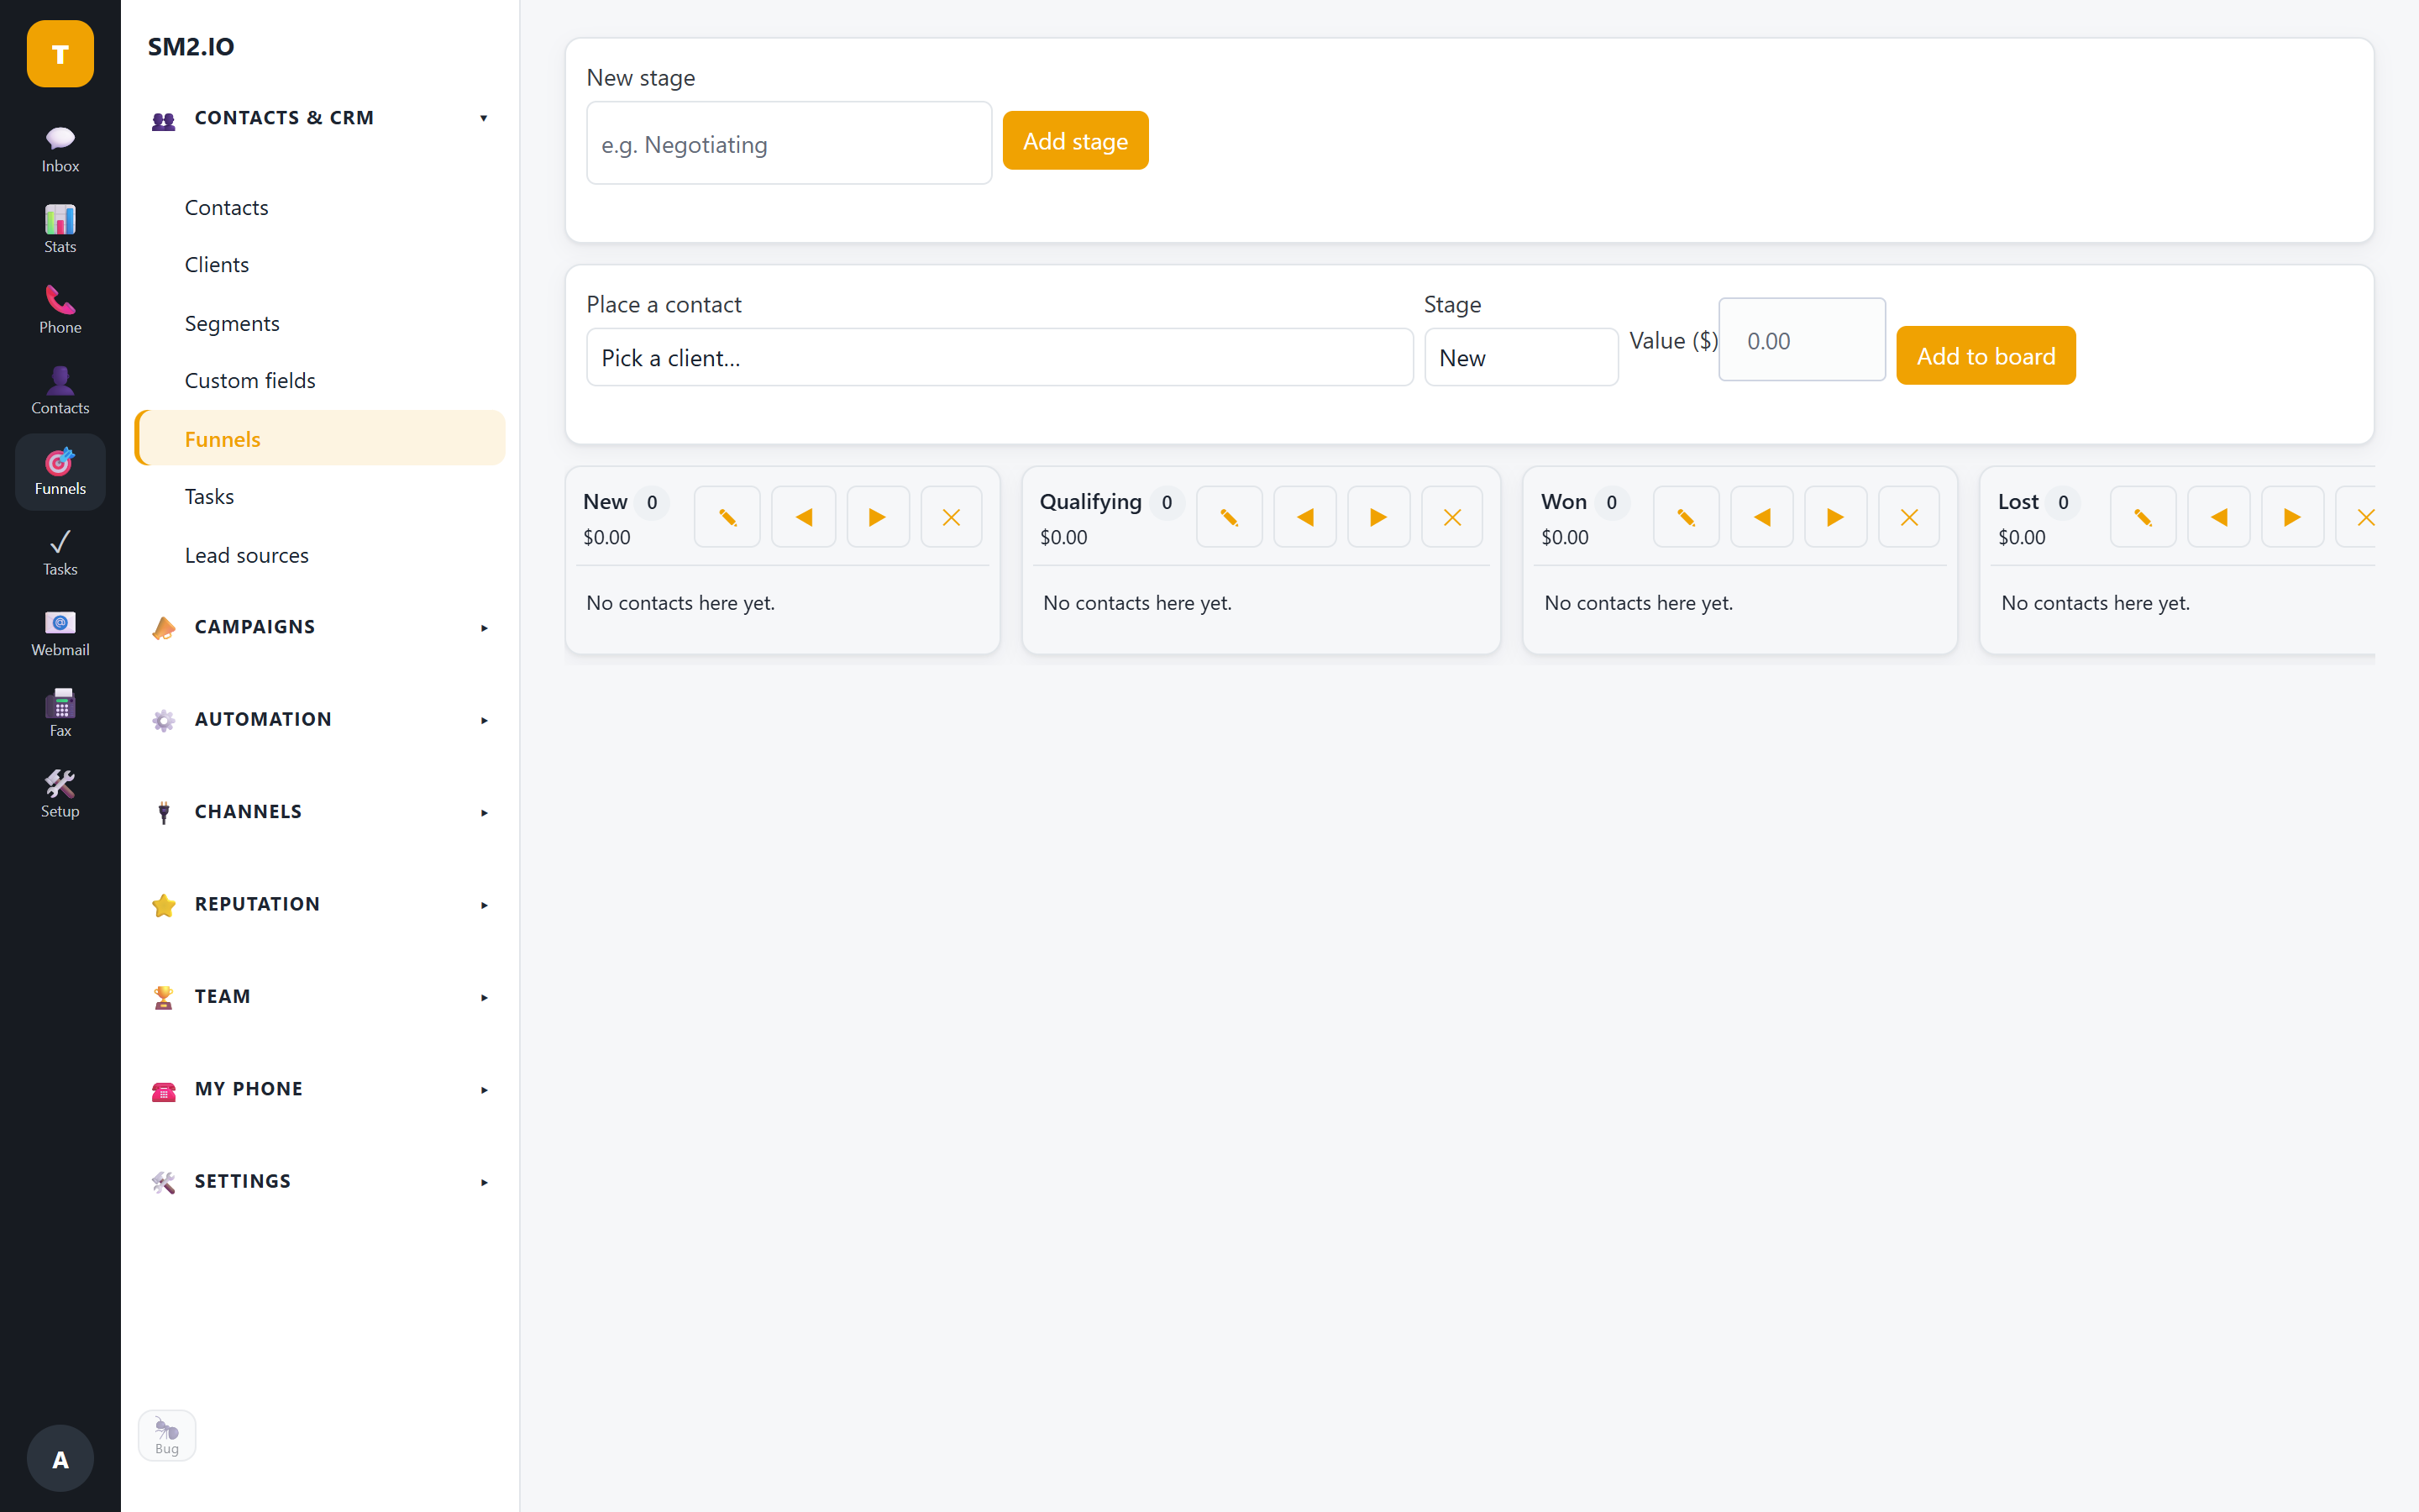Open Inbox from the dark sidebar
This screenshot has width=2419, height=1512.
point(60,149)
